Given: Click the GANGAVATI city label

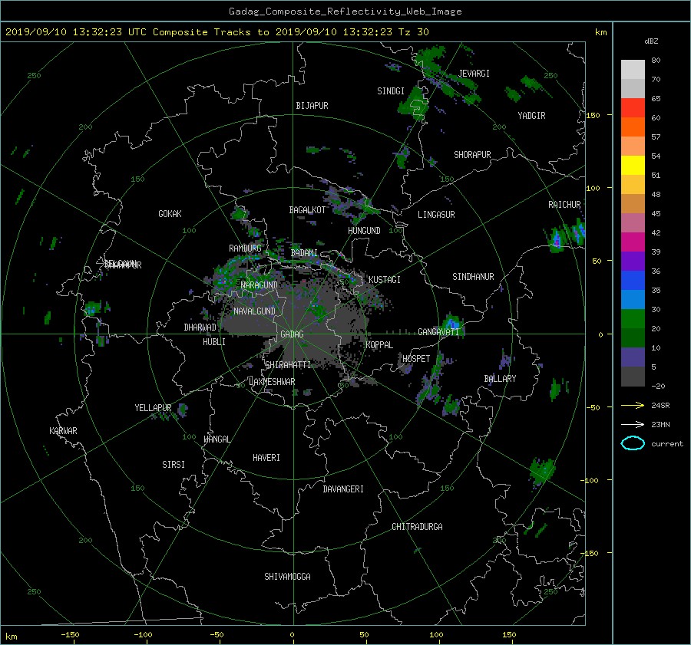Looking at the screenshot, I should pyautogui.click(x=438, y=332).
